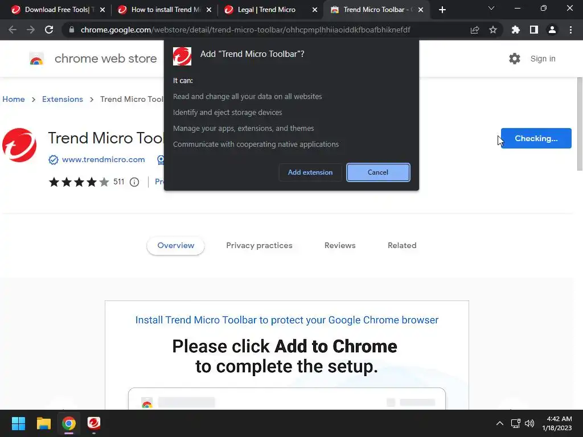Go to Extensions in the breadcrumb
The height and width of the screenshot is (437, 583).
(x=63, y=99)
